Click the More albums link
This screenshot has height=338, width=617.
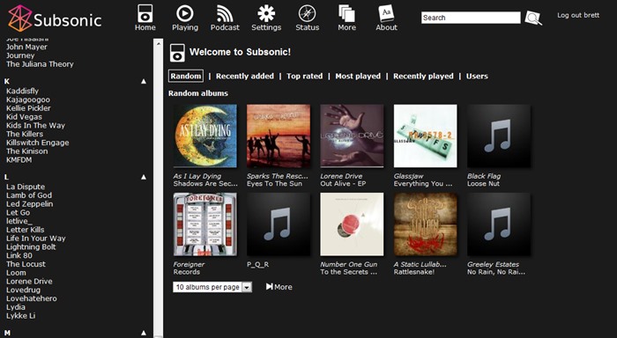click(x=283, y=287)
